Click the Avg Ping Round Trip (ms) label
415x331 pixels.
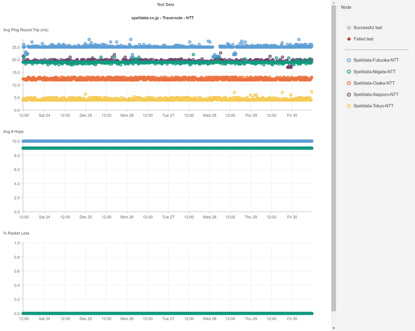26,30
